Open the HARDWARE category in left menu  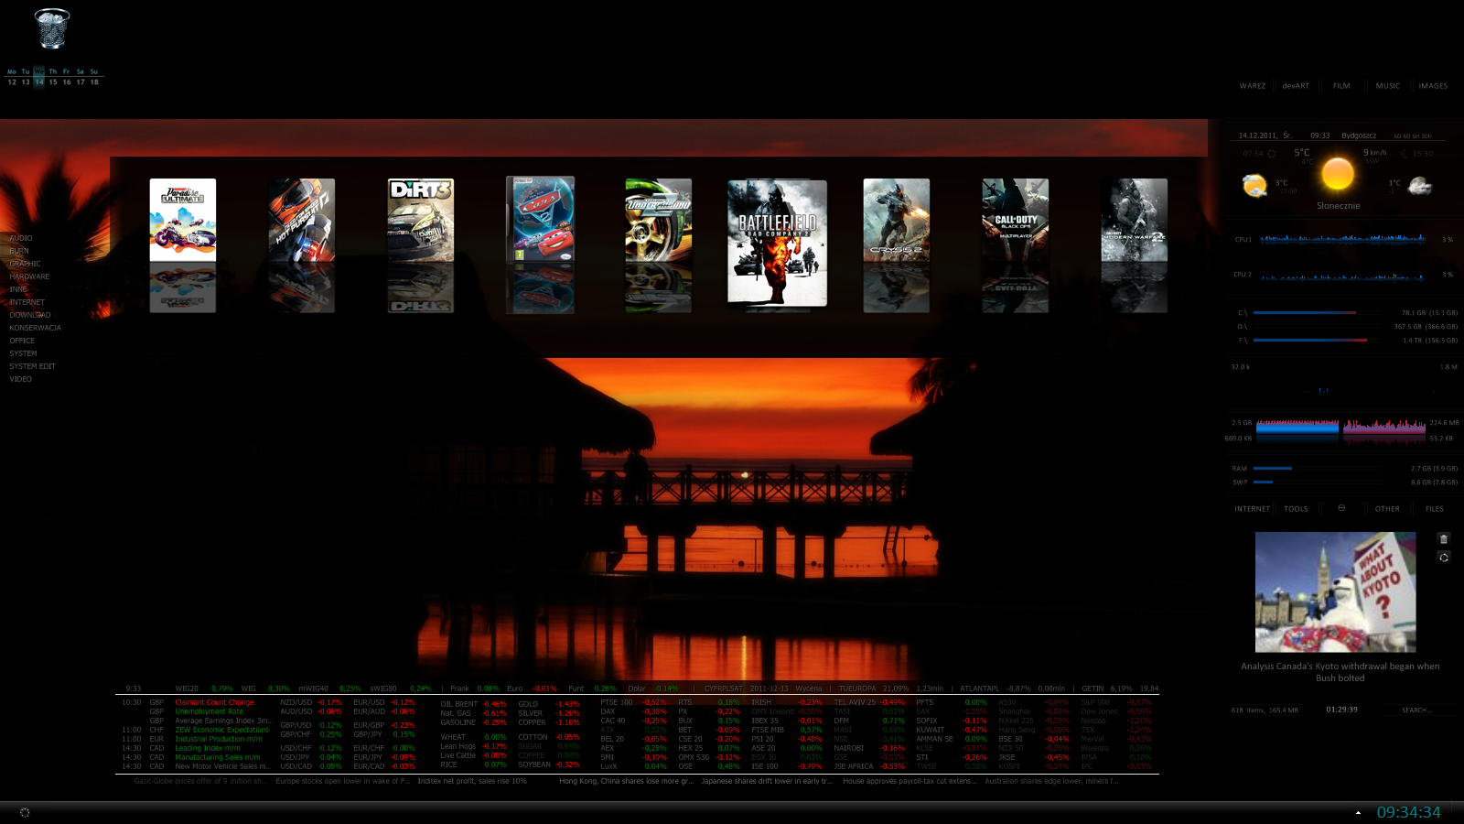[x=29, y=276]
